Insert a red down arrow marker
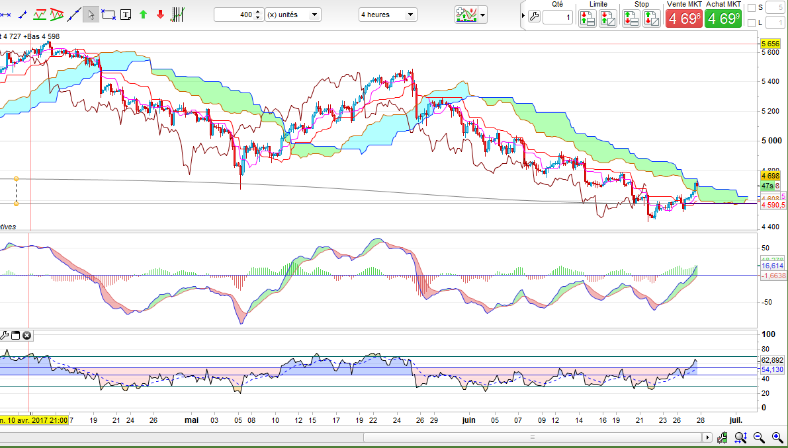 coord(160,14)
